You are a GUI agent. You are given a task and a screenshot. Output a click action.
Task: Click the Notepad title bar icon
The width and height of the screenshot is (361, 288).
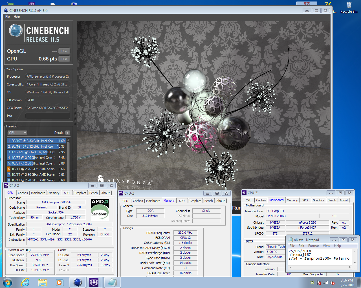(290, 240)
